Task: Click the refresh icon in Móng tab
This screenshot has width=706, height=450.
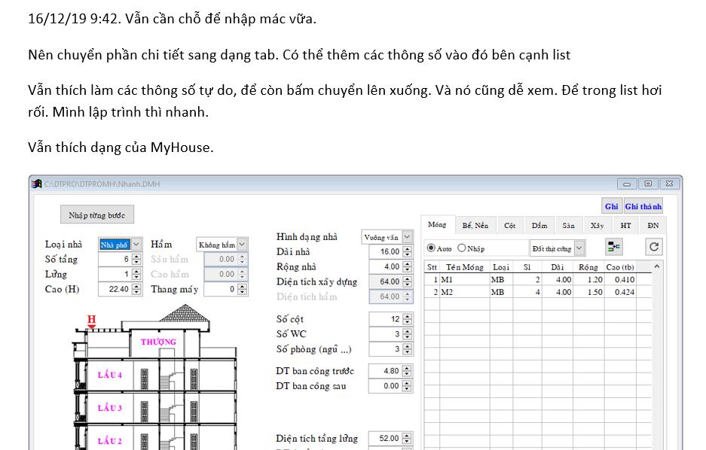Action: [654, 247]
